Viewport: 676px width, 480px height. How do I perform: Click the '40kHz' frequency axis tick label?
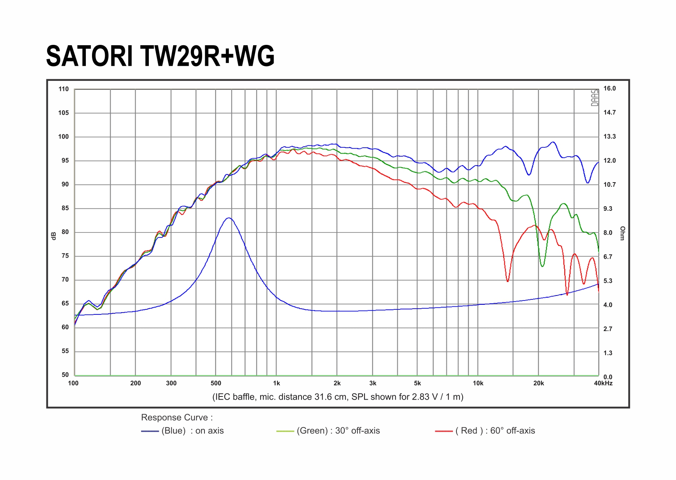pyautogui.click(x=603, y=383)
